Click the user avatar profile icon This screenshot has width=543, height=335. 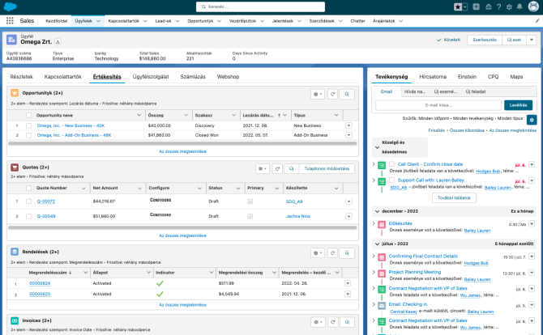pos(532,6)
